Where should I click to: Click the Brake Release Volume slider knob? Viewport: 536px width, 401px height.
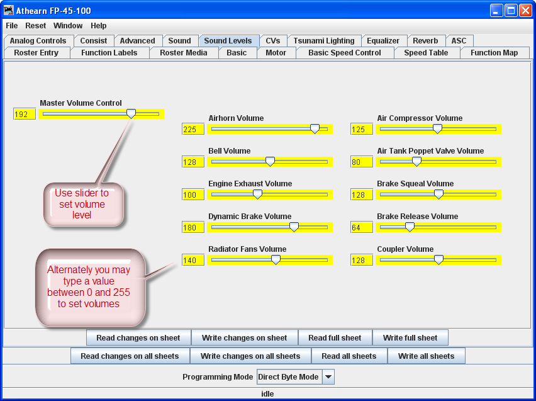(410, 227)
